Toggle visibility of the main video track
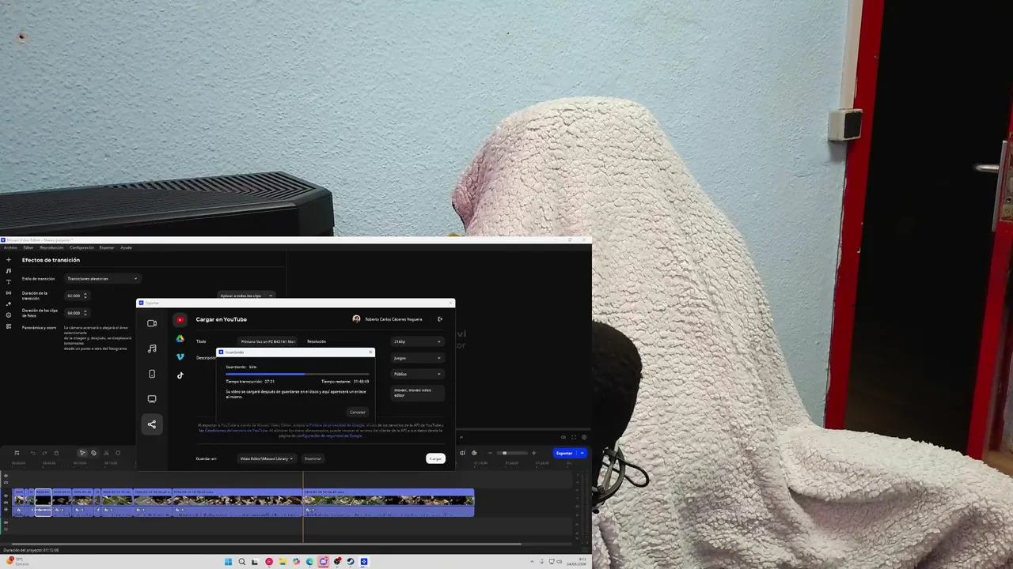Screen dimensions: 1013x569 (x=6, y=496)
